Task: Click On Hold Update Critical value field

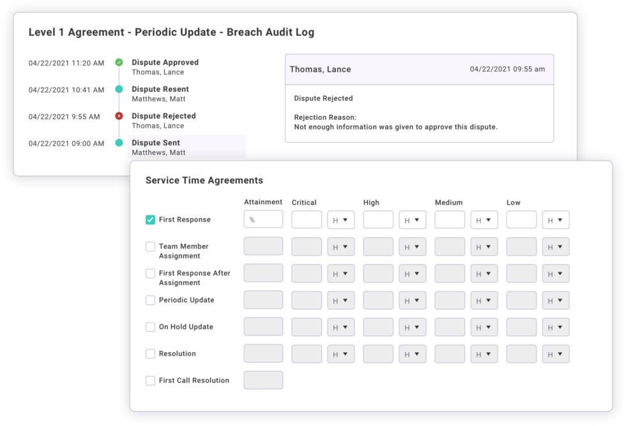Action: pos(307,327)
